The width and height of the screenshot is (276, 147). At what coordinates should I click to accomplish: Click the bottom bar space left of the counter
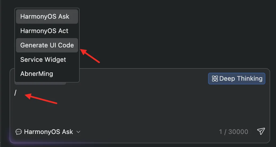click(150, 132)
